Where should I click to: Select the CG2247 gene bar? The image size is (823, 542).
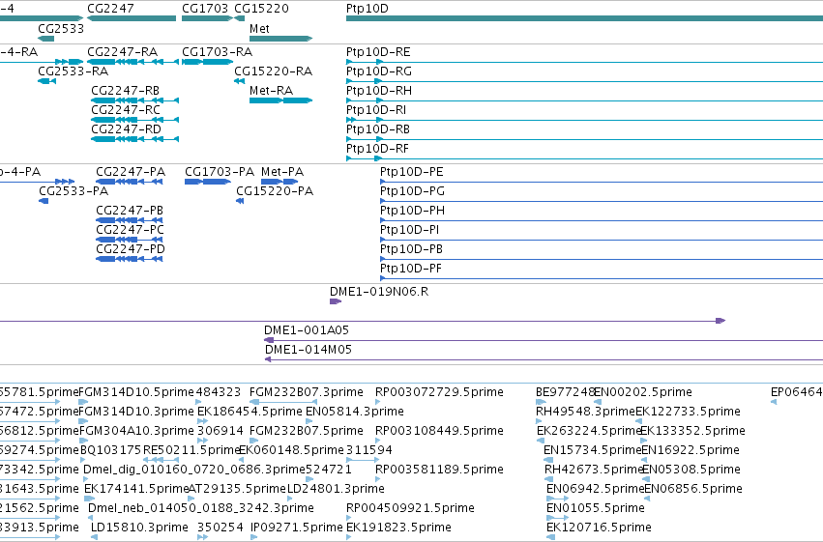point(132,18)
